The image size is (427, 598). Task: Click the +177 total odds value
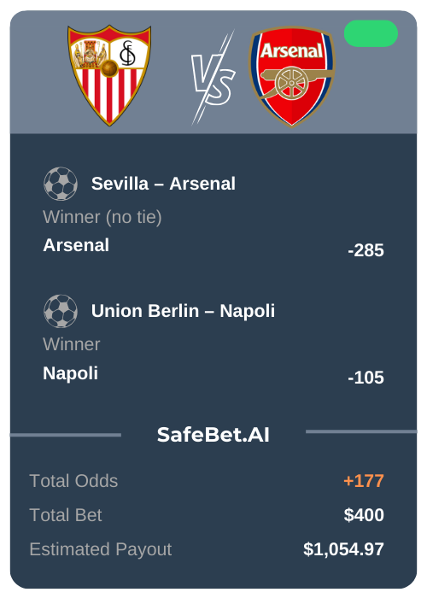364,481
